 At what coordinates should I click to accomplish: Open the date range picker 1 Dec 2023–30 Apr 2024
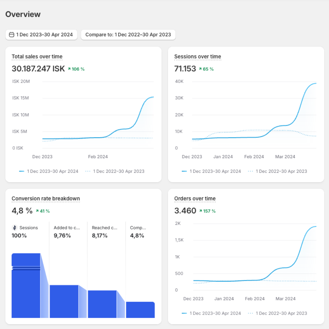click(41, 35)
